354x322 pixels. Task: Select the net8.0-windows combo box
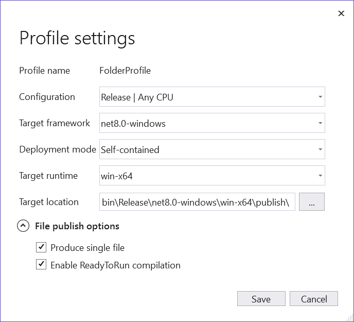[x=206, y=123]
